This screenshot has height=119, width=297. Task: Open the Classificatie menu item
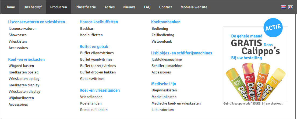click(86, 7)
